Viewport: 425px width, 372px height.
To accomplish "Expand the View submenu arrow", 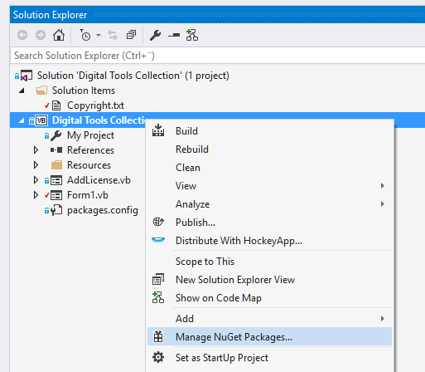I will click(383, 186).
